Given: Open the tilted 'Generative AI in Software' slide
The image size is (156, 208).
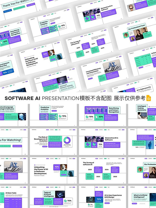Looking at the screenshot, I should pyautogui.click(x=100, y=15).
